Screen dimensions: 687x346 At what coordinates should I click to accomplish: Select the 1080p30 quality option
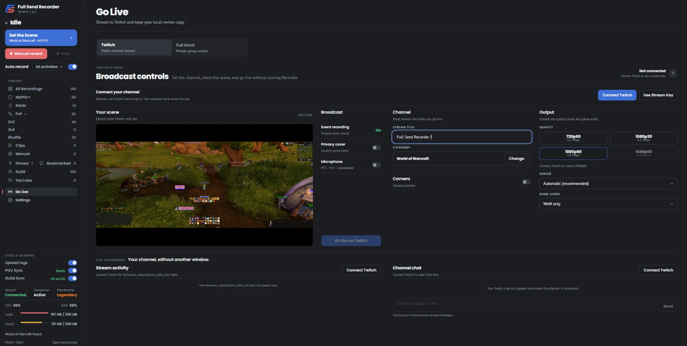644,138
